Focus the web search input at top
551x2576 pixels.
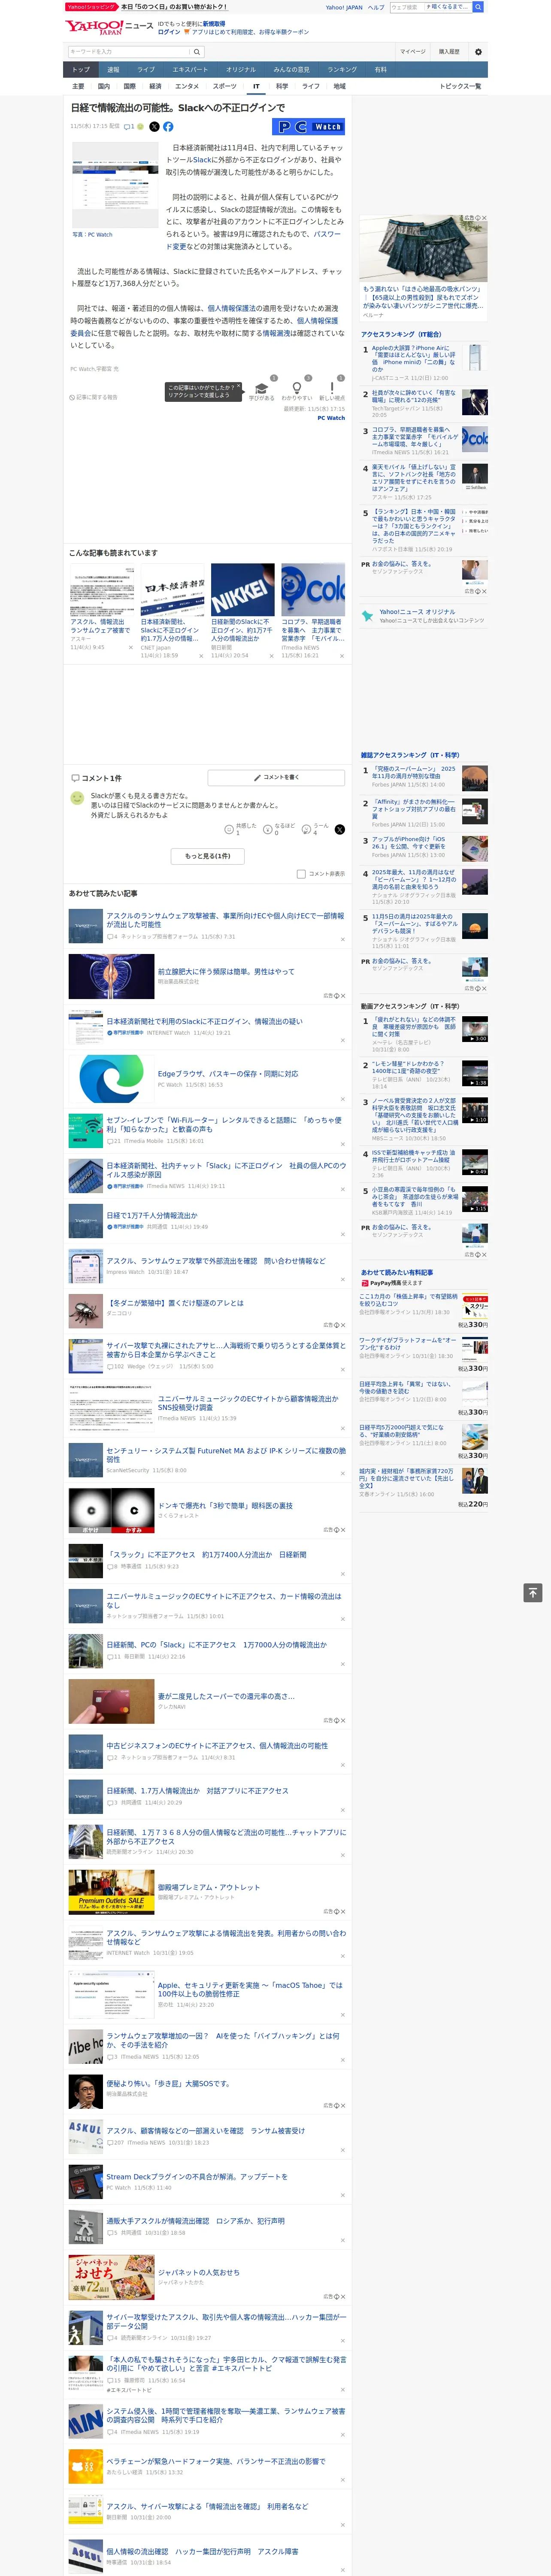pyautogui.click(x=406, y=7)
